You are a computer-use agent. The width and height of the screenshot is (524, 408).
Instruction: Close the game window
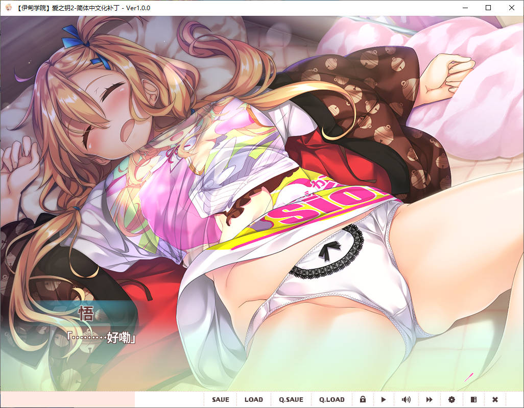pyautogui.click(x=512, y=8)
